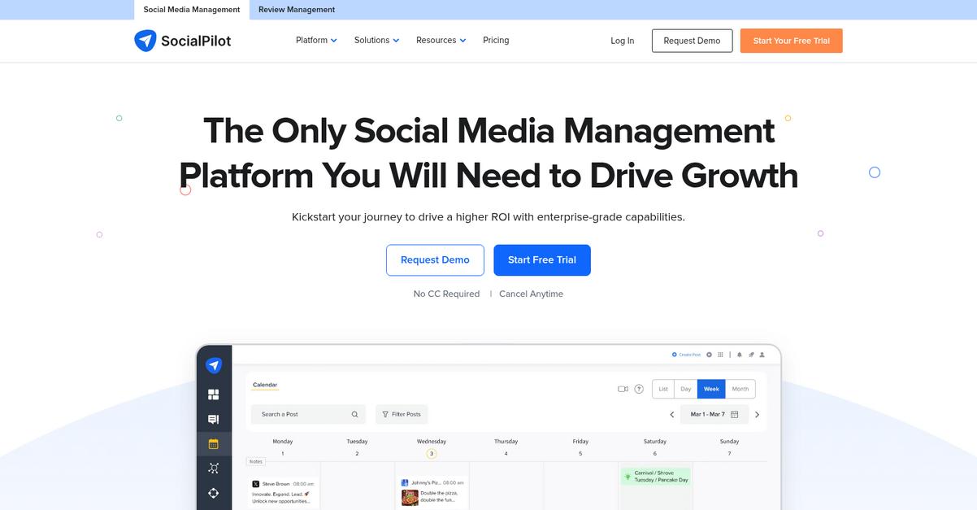Switch calendar to List view
The width and height of the screenshot is (977, 510).
click(x=663, y=389)
